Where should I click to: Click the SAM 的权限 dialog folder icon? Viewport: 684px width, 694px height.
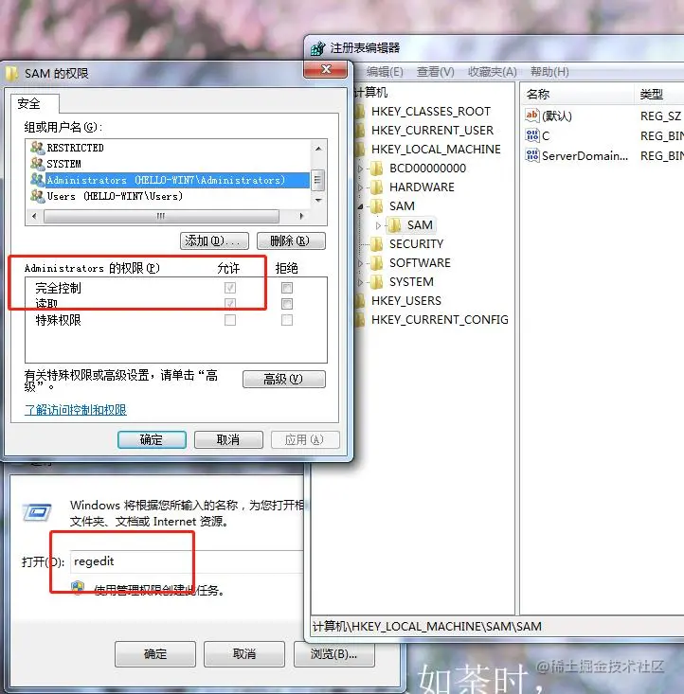point(12,73)
